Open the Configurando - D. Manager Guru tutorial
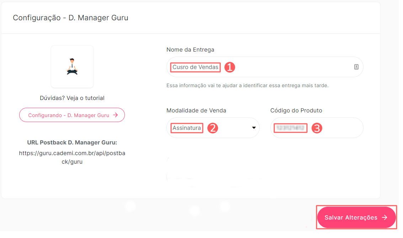 pyautogui.click(x=72, y=115)
